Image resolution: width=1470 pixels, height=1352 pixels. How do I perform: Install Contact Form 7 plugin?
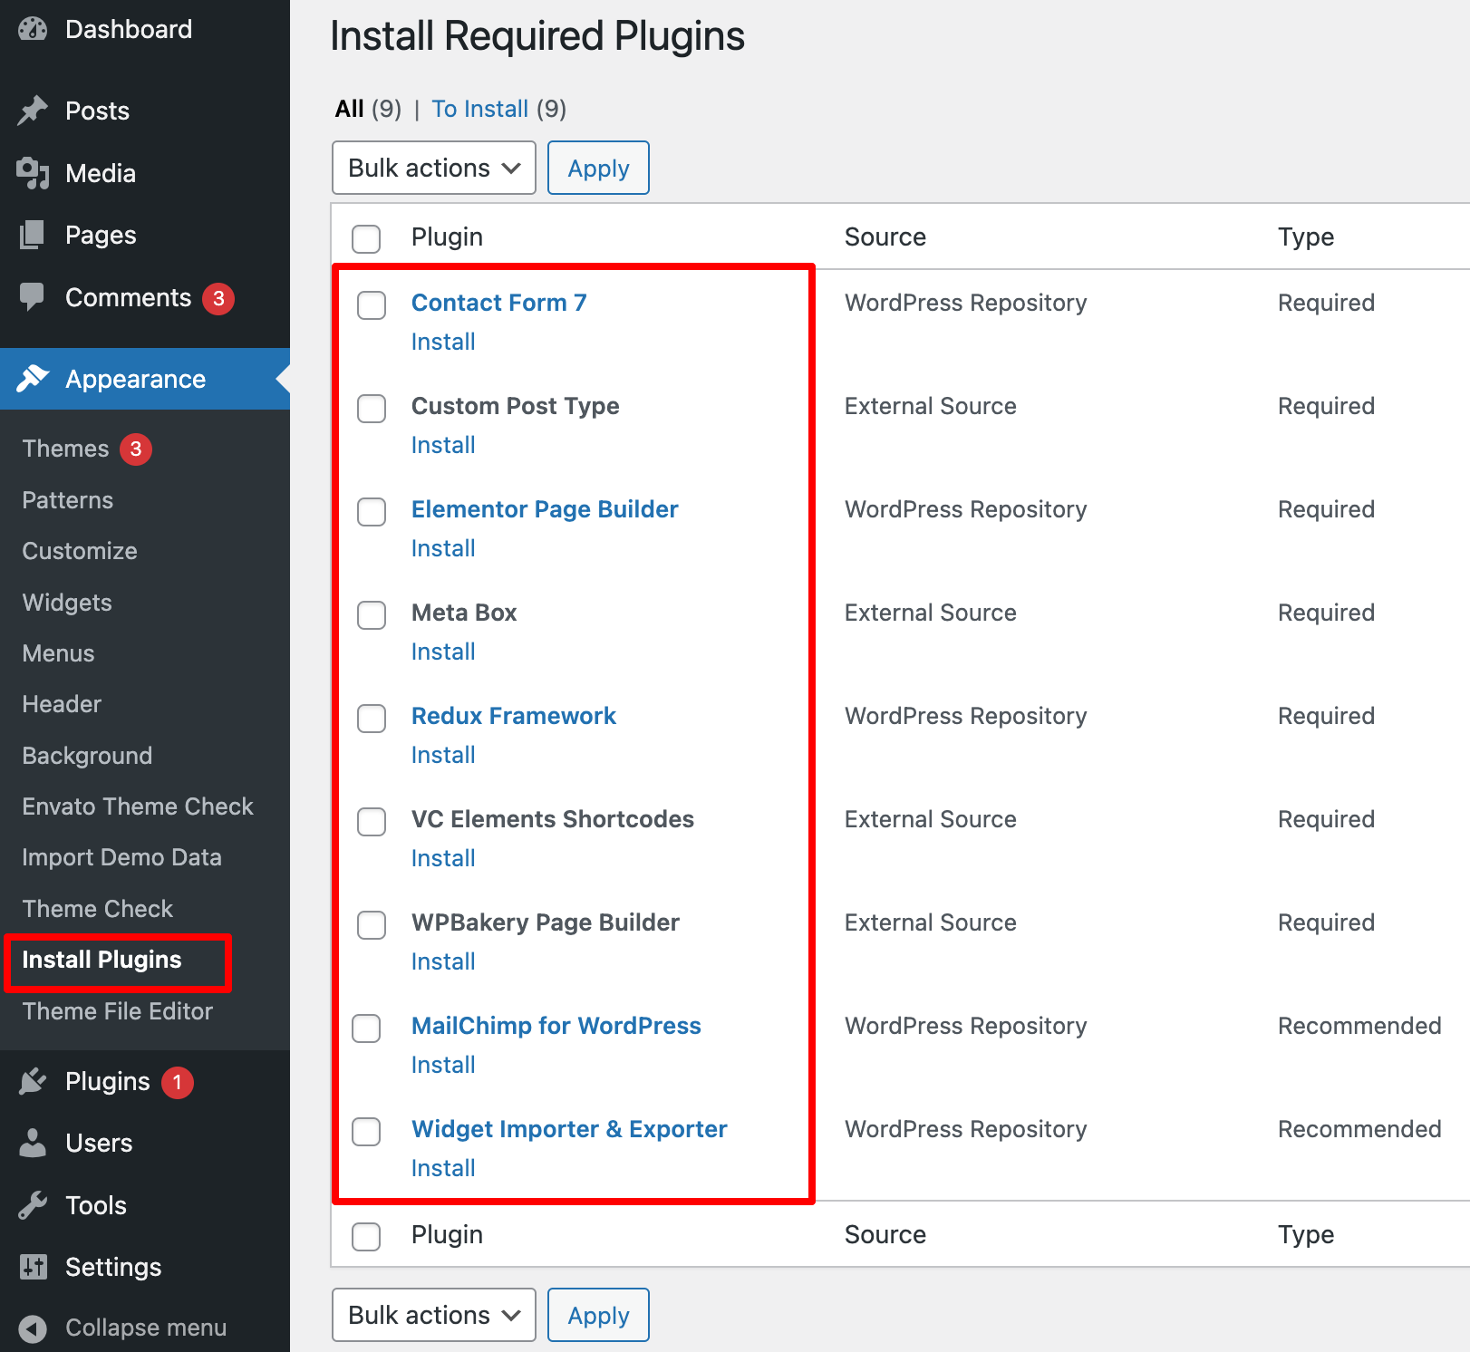point(443,342)
